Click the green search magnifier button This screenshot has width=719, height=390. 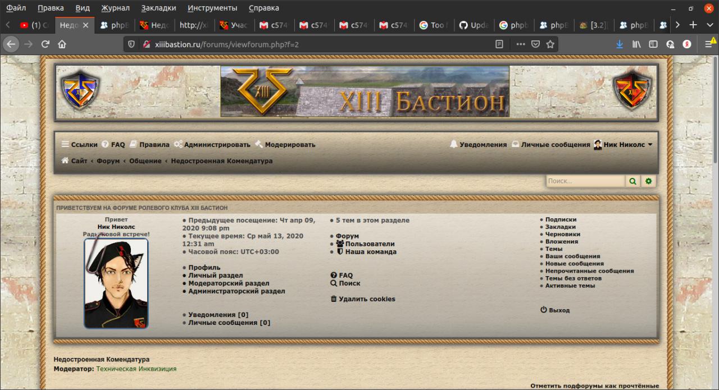633,181
